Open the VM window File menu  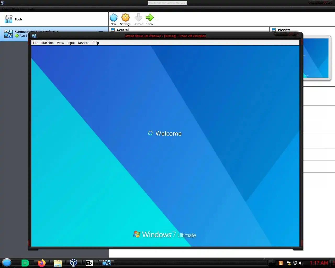36,43
